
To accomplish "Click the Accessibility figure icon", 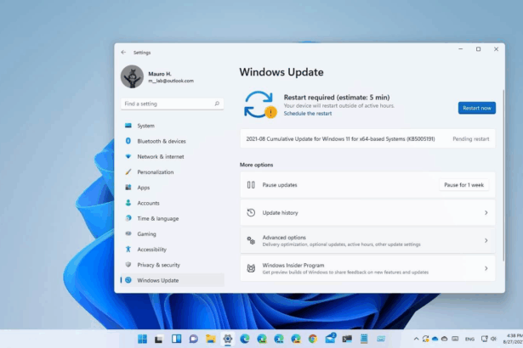I will tap(128, 249).
